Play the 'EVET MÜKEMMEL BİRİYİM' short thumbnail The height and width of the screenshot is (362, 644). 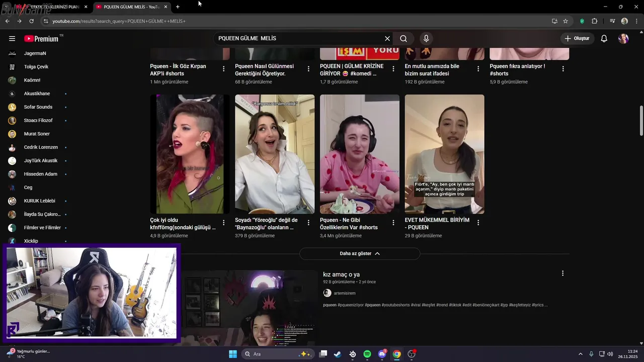click(445, 154)
